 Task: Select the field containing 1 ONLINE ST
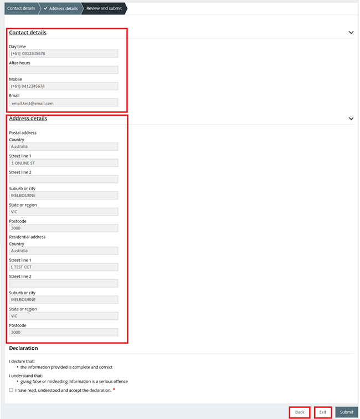click(x=63, y=163)
